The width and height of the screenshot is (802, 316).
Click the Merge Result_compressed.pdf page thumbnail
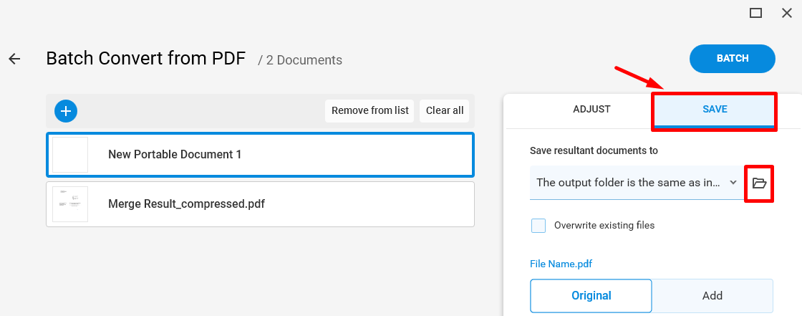point(70,204)
